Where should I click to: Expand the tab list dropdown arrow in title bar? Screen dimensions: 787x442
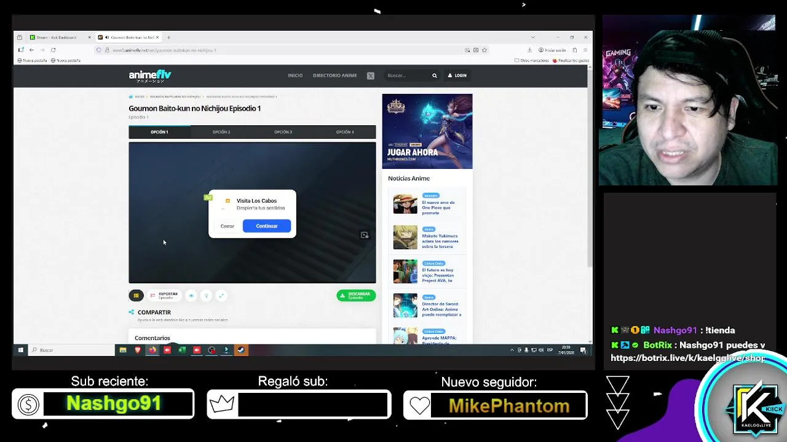(x=533, y=37)
